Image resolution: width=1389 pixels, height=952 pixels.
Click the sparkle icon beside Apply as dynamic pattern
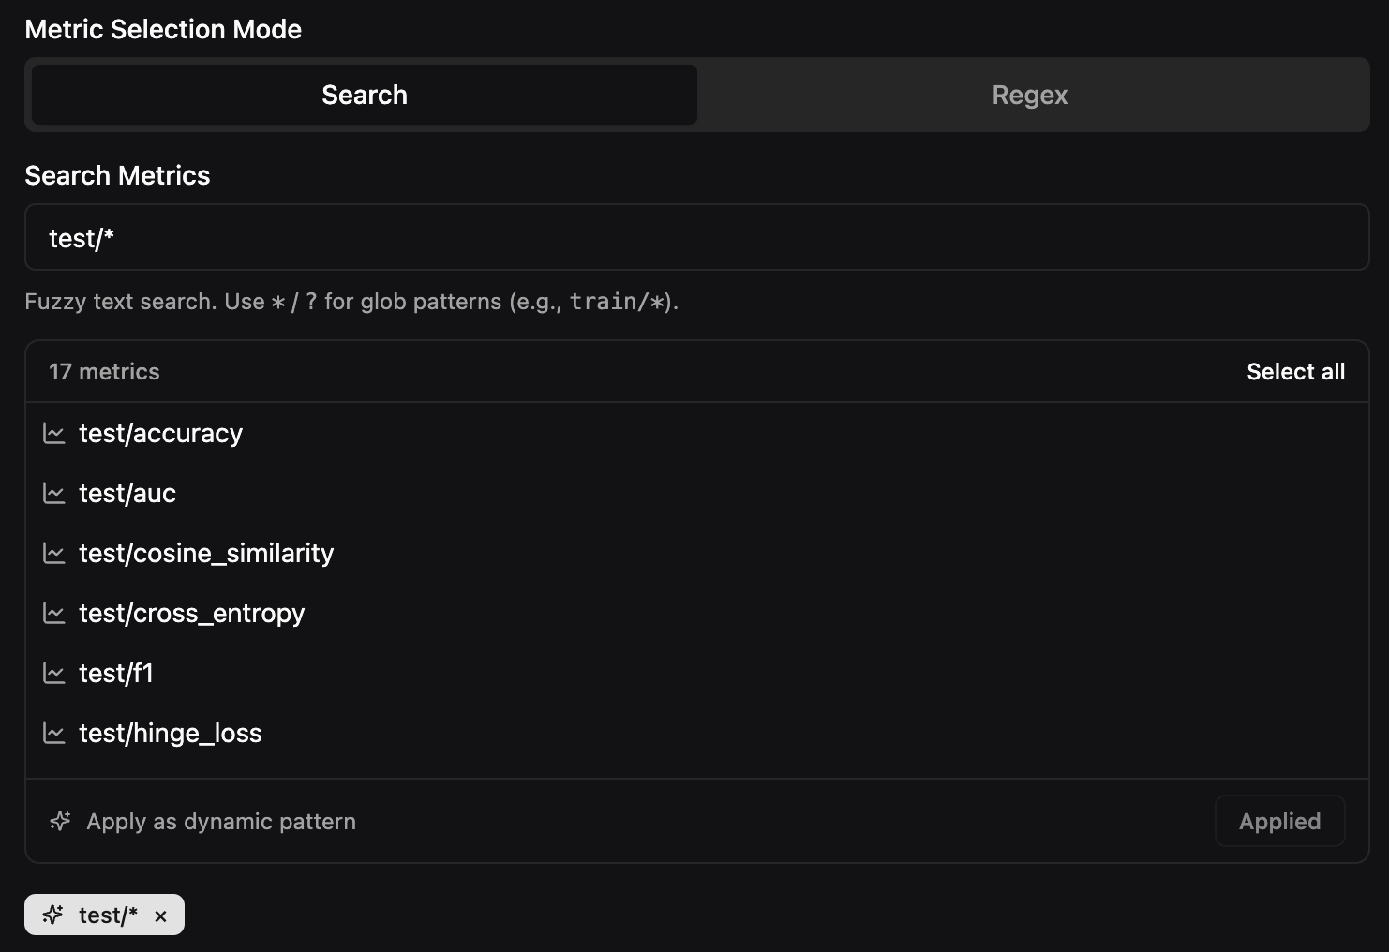(x=59, y=821)
